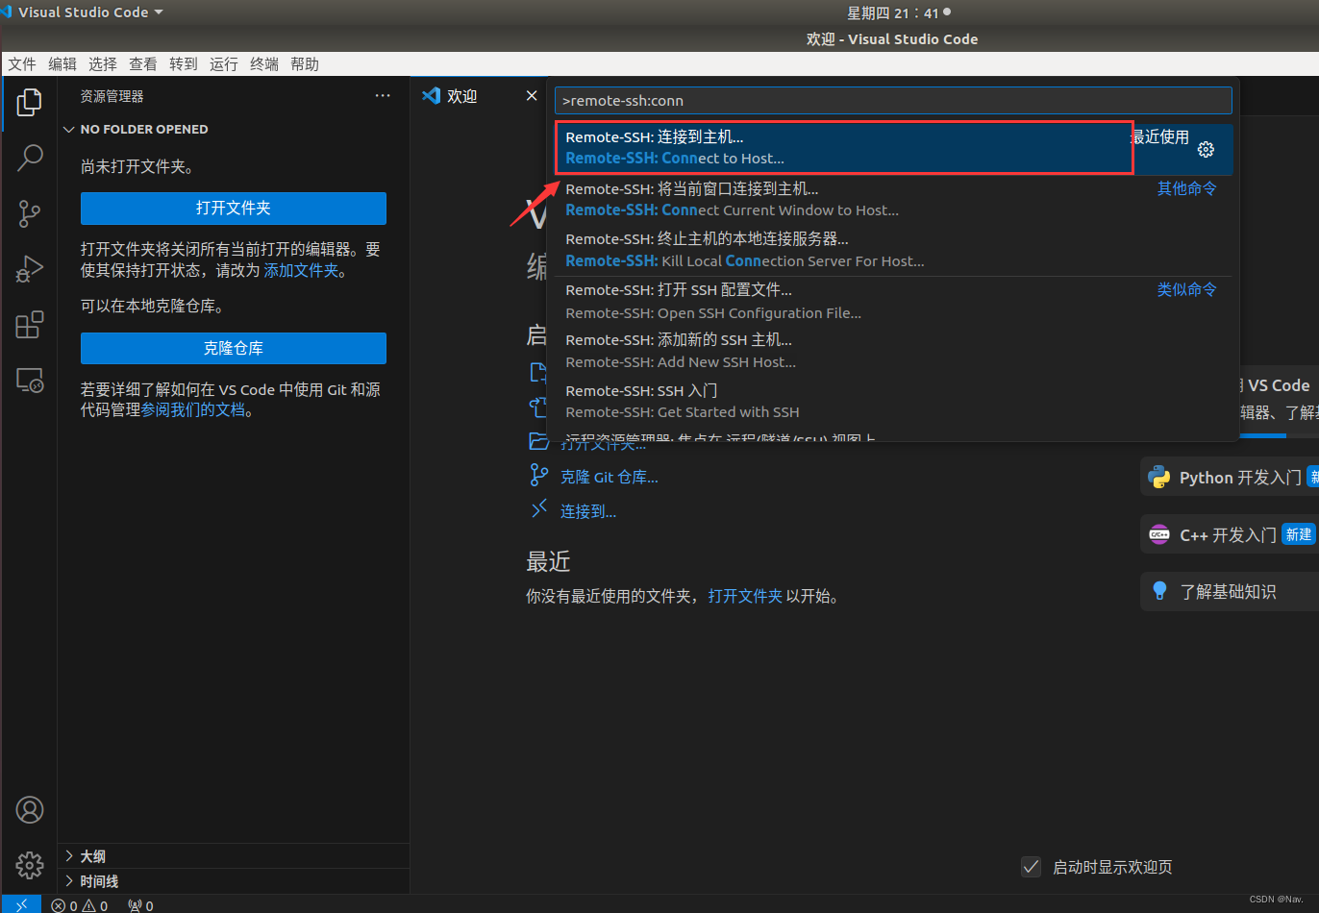Open the Extensions view icon
The width and height of the screenshot is (1319, 913).
30,325
